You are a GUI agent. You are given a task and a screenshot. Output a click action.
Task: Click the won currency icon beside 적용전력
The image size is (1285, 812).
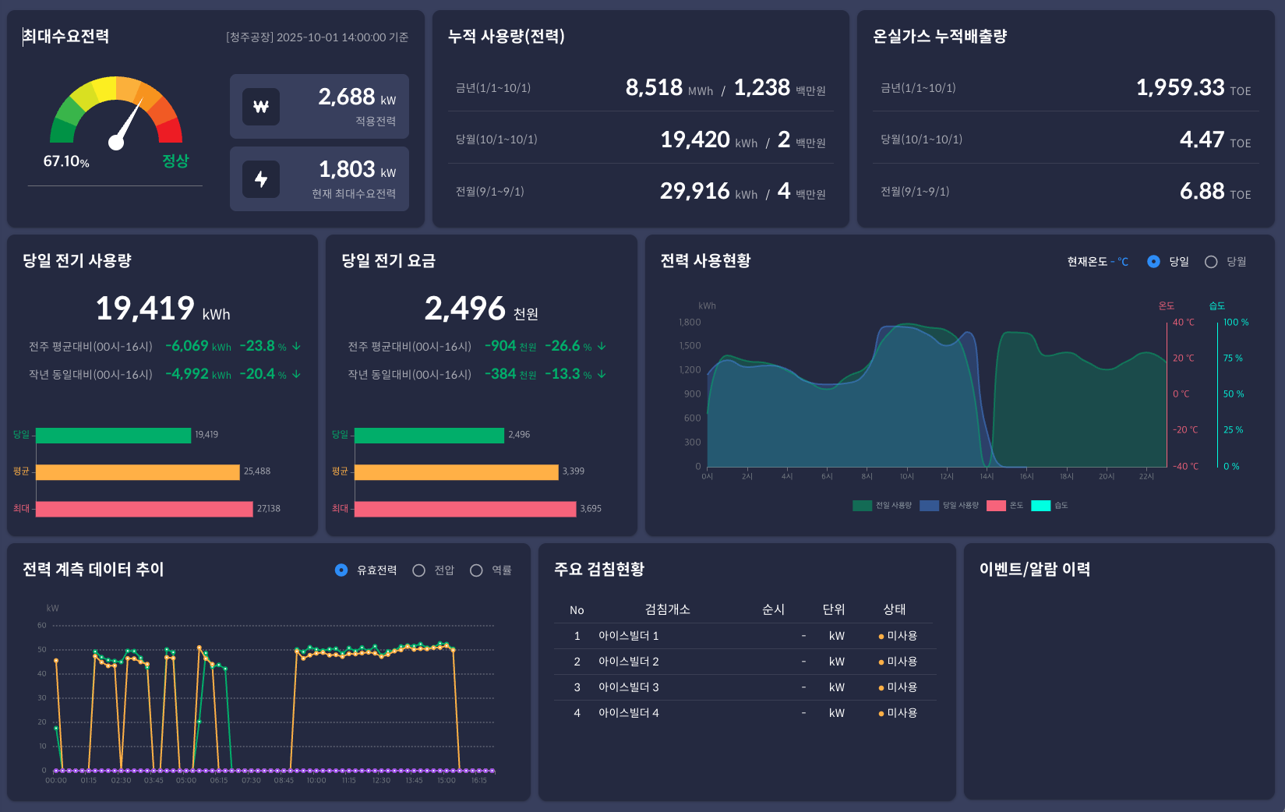(x=261, y=107)
